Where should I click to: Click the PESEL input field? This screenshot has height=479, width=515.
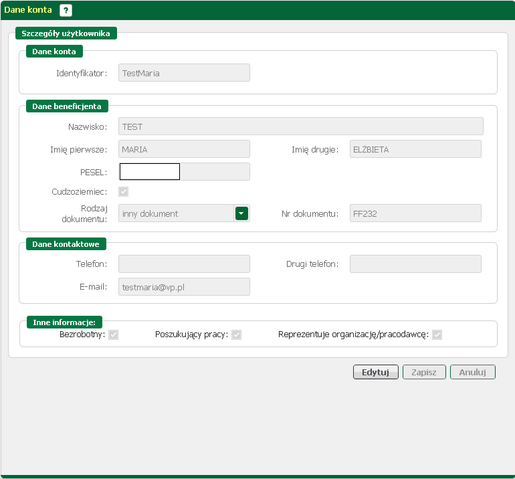tap(184, 172)
